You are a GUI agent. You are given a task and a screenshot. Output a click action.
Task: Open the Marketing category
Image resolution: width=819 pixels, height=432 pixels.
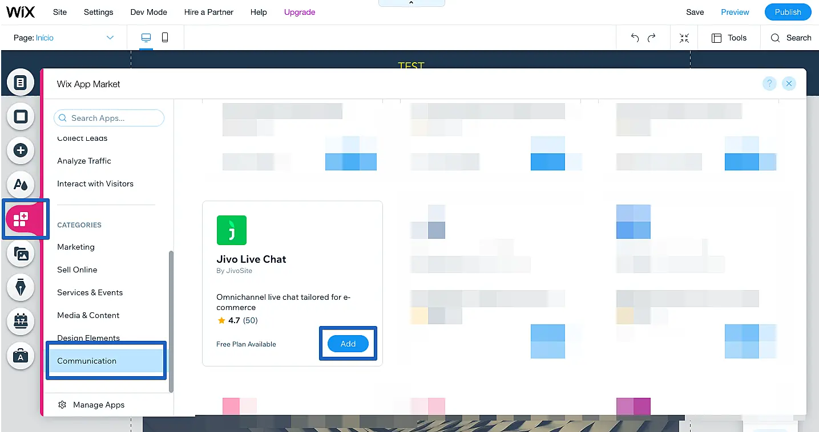(76, 247)
